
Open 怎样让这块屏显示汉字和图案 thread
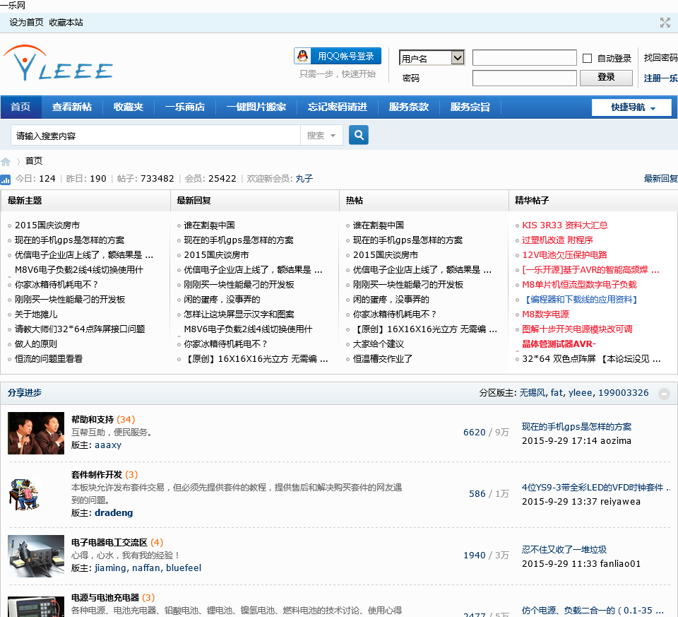pyautogui.click(x=239, y=315)
